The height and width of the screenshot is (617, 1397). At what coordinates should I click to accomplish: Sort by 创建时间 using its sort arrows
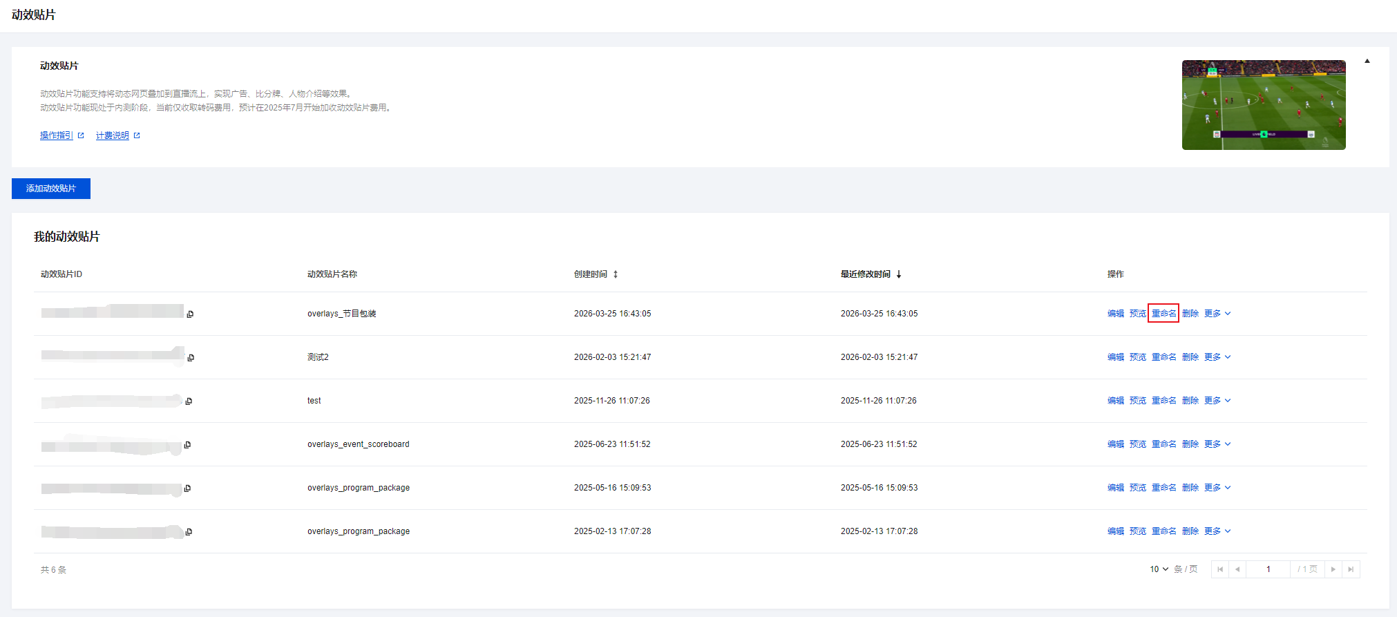(616, 274)
